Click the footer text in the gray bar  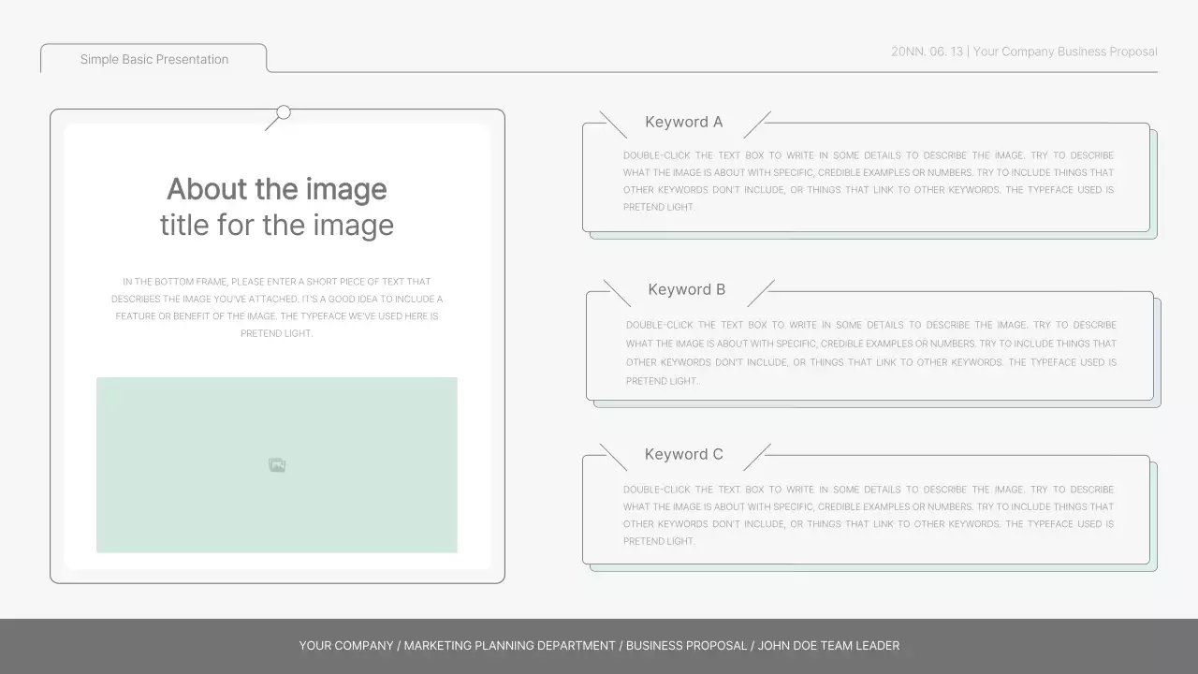coord(598,645)
